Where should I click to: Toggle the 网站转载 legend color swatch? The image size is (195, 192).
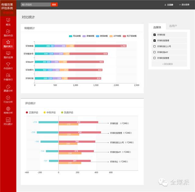[x=70, y=36]
